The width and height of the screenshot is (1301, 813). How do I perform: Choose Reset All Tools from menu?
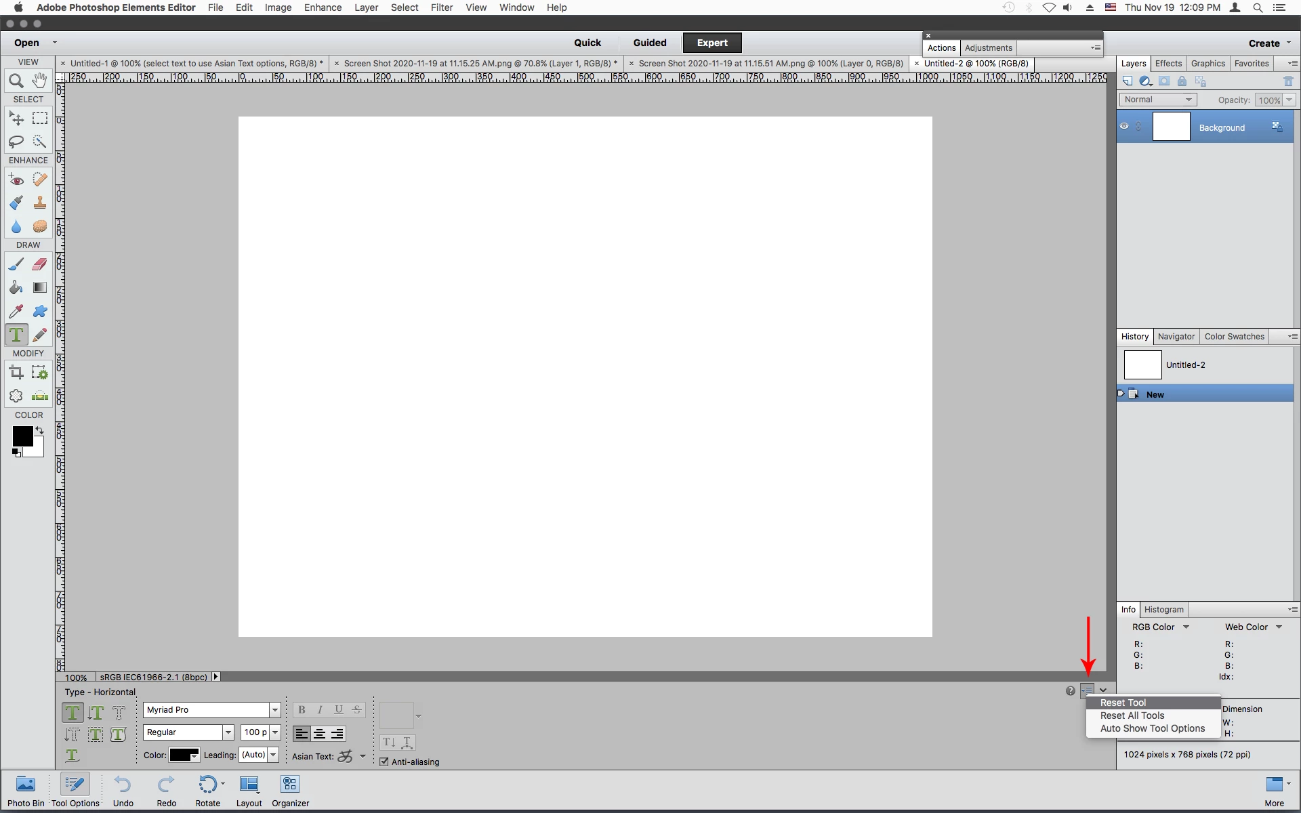click(1132, 715)
